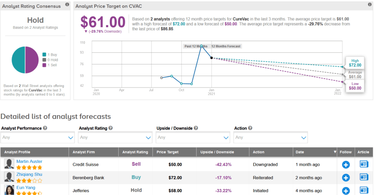
Task: Click help icon beside Analyst Performance label
Action: [45, 128]
